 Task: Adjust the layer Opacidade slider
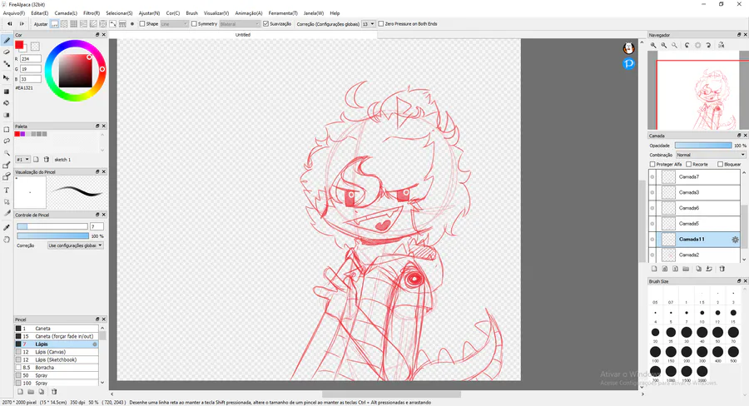pos(703,146)
